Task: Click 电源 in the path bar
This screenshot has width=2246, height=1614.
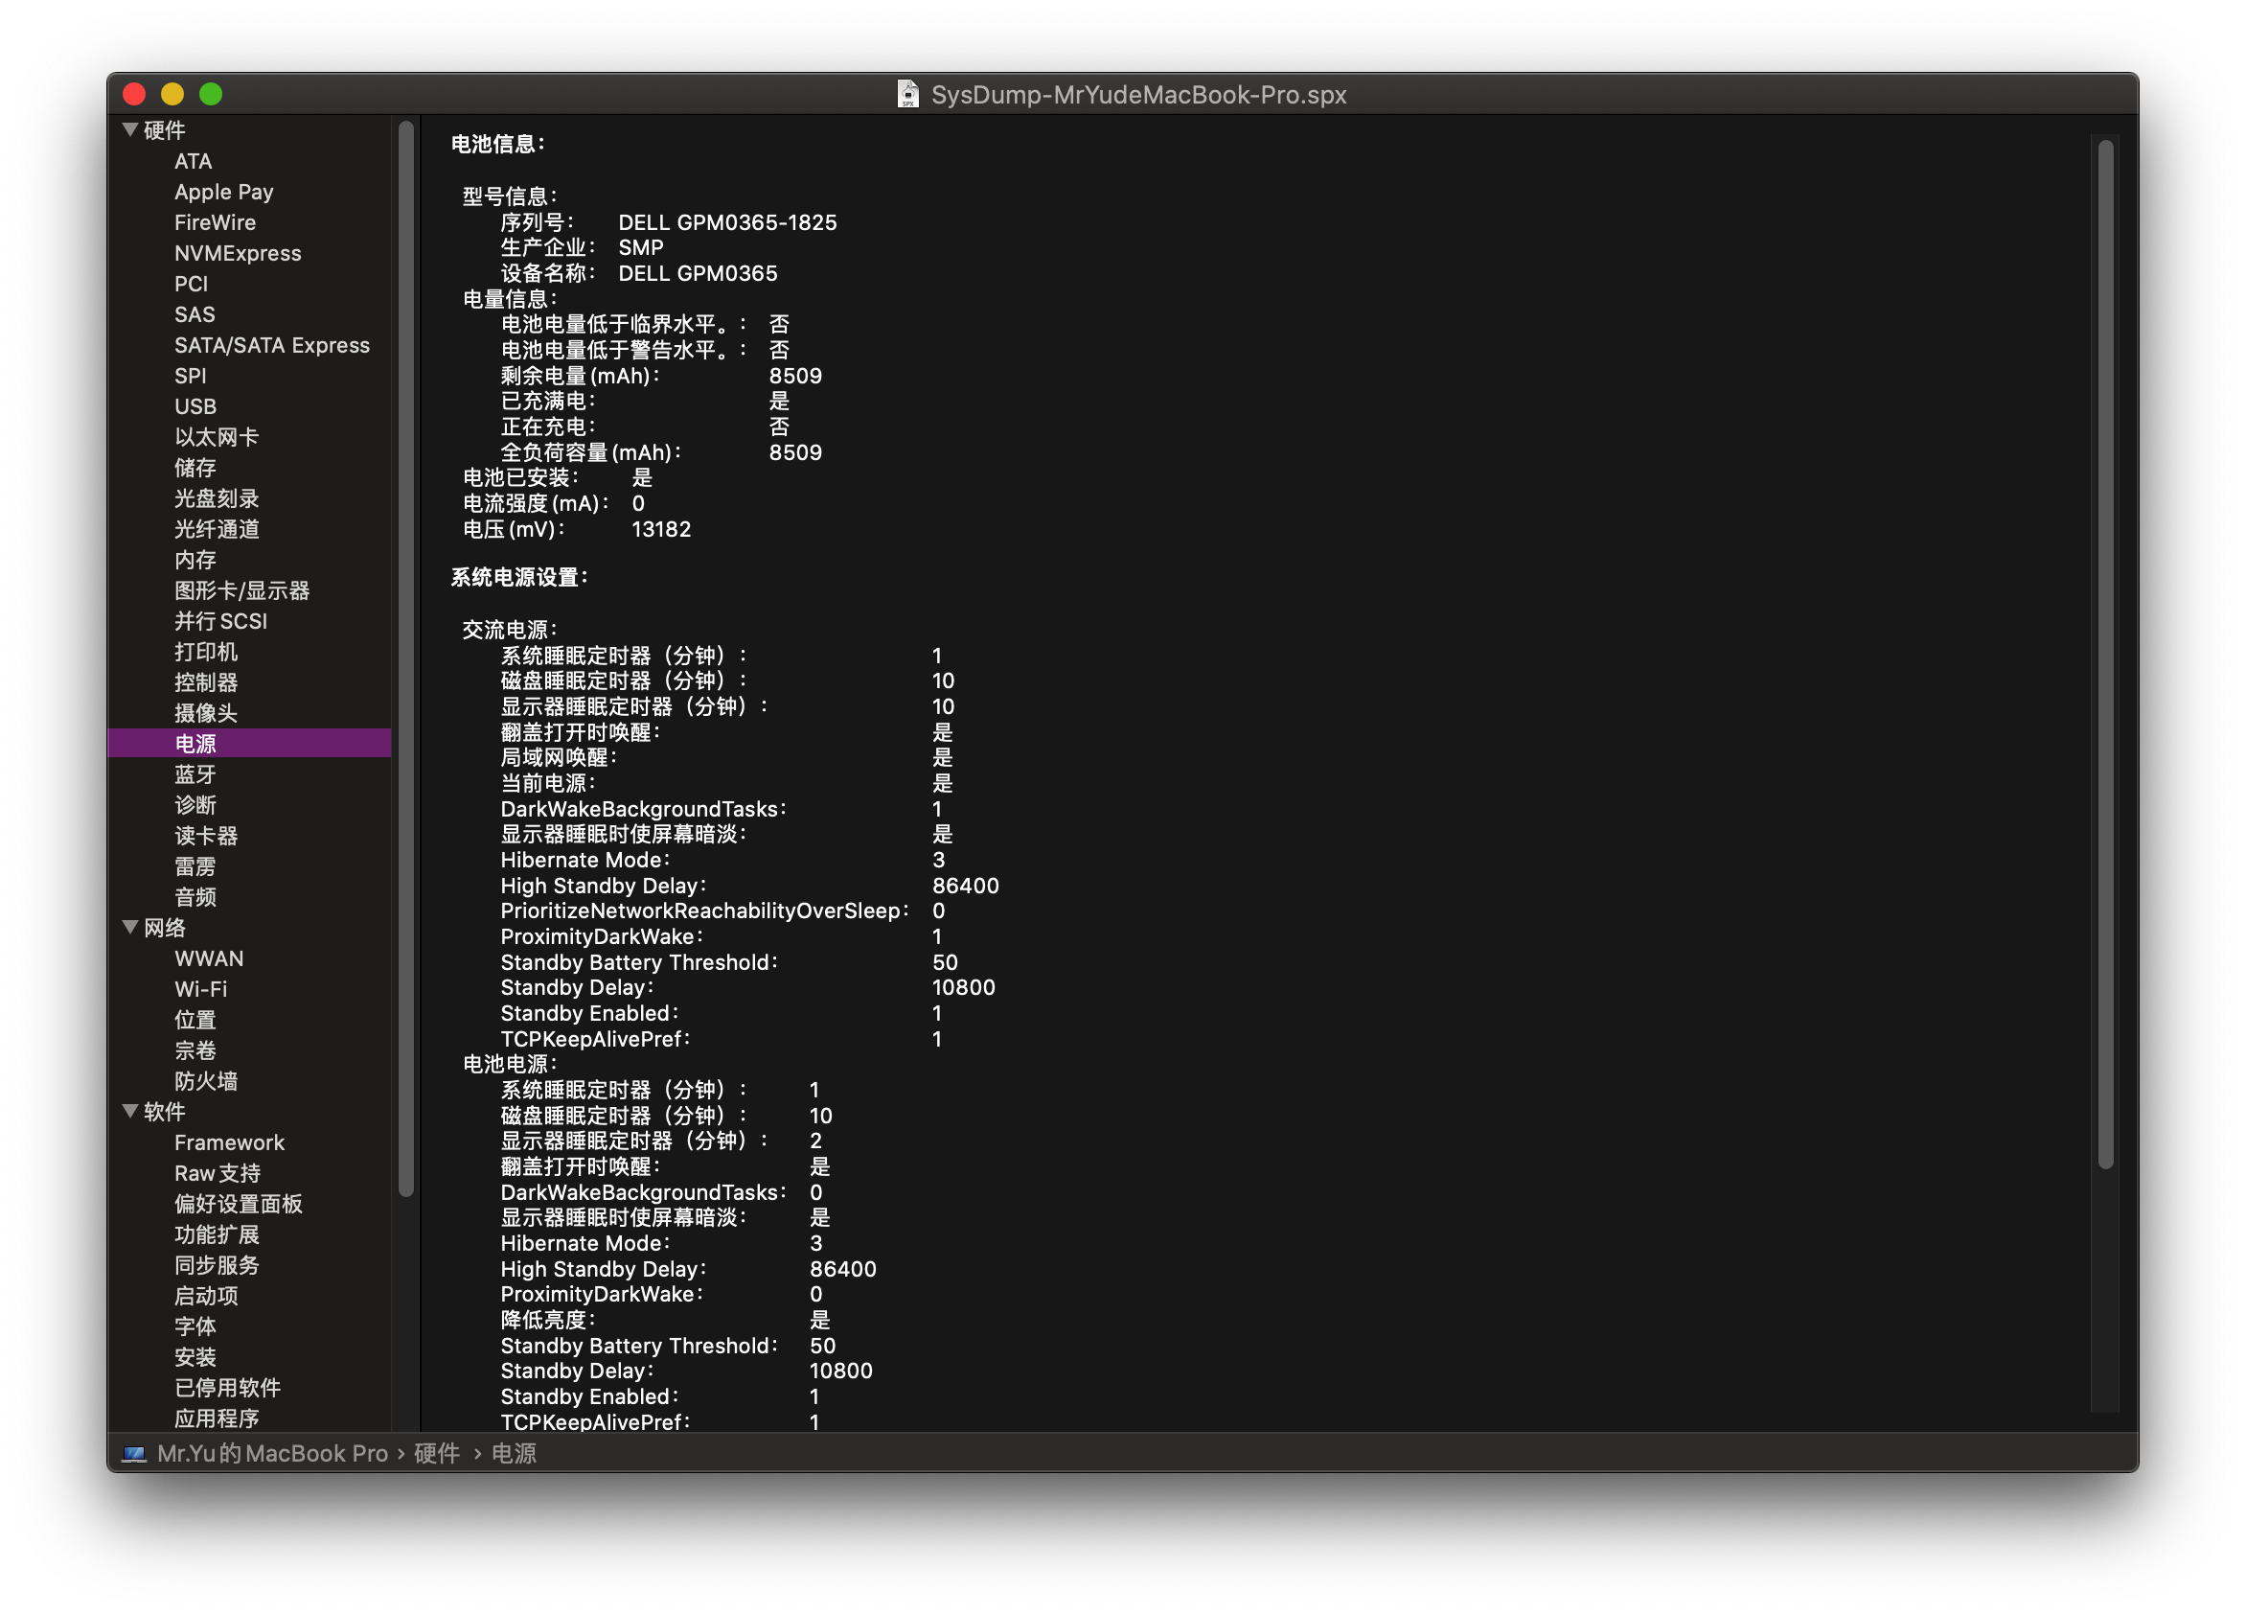Action: coord(514,1454)
